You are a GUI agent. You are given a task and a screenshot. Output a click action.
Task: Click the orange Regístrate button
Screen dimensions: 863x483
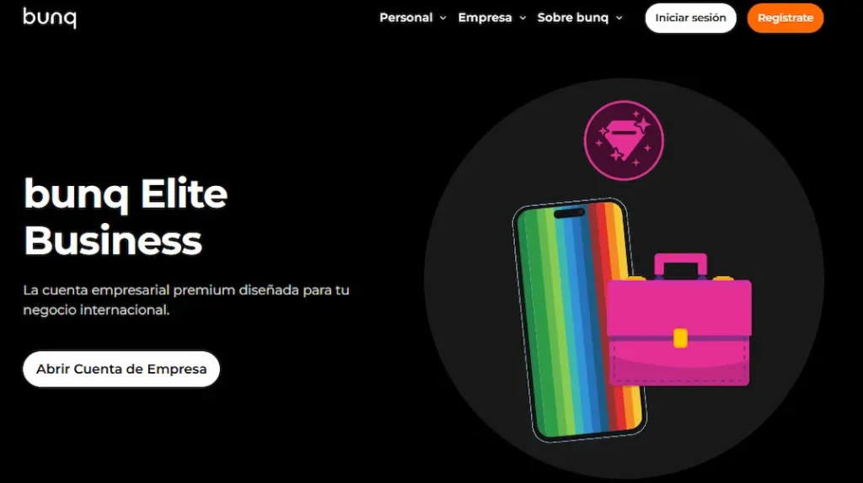(x=785, y=18)
